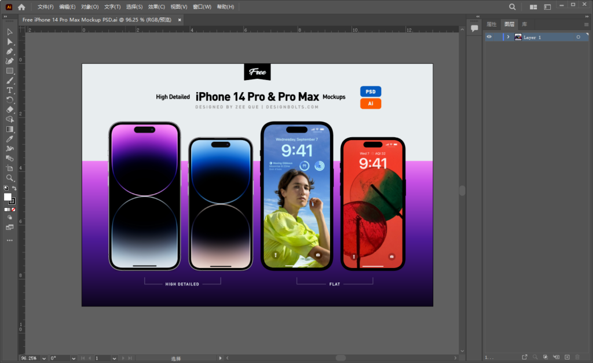Select the Shape Builder tool
The height and width of the screenshot is (363, 593).
[10, 119]
